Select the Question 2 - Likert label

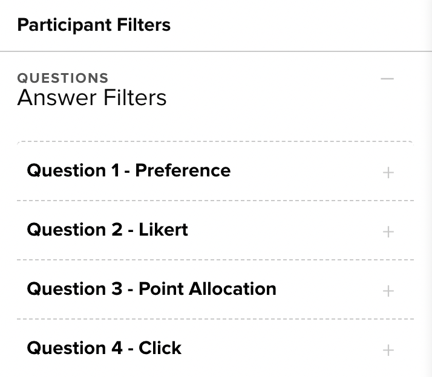click(x=107, y=230)
